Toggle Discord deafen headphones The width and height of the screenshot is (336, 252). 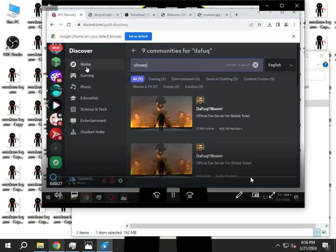point(112,181)
